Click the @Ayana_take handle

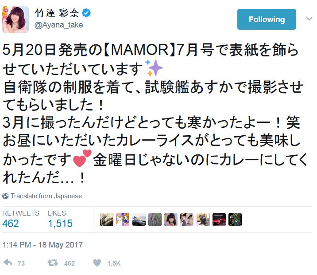pos(58,25)
